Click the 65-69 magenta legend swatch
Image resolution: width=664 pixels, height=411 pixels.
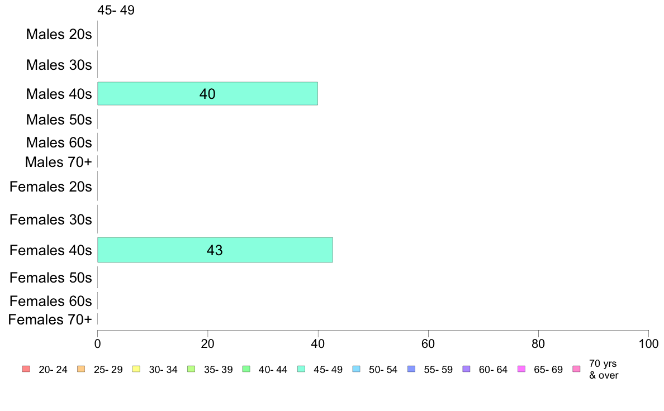(x=521, y=369)
